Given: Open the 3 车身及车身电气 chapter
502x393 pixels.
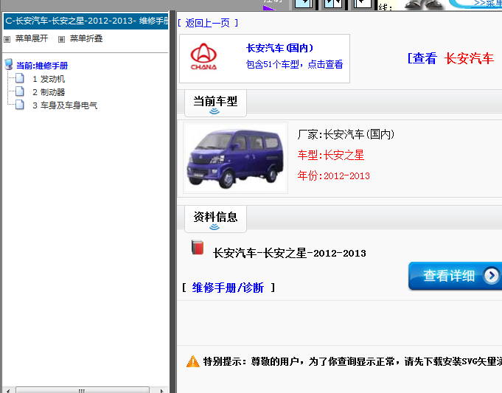Looking at the screenshot, I should coord(65,105).
